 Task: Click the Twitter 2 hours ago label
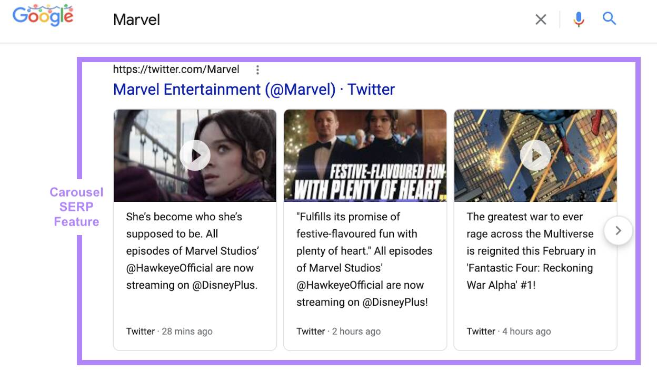[x=340, y=331]
